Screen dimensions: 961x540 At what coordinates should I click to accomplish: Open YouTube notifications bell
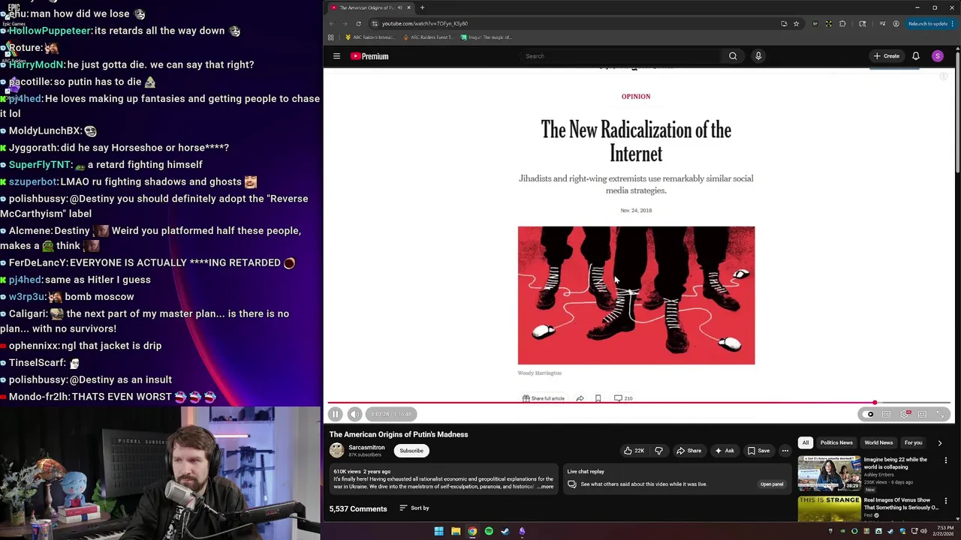(x=916, y=56)
